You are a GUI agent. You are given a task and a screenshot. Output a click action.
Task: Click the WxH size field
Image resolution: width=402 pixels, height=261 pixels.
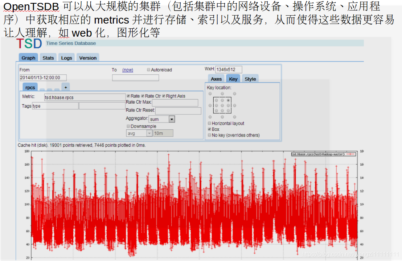click(x=229, y=69)
